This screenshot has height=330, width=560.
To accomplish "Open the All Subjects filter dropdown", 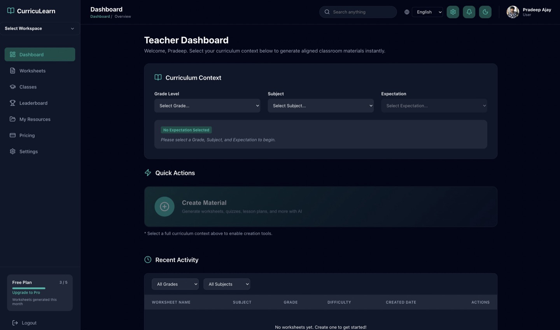I will click(x=227, y=284).
